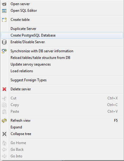Image resolution: width=124 pixels, height=161 pixels.
Task: Click the yellow Refresh view arrows icon
Action: click(x=4, y=121)
